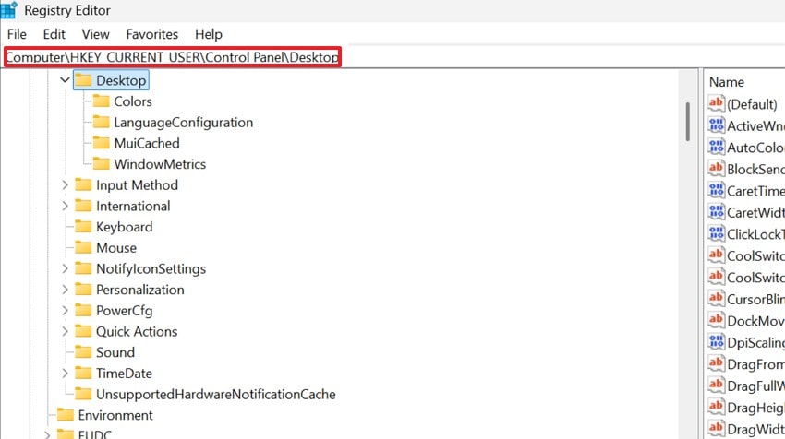Expand the EUDC key
Image resolution: width=785 pixels, height=439 pixels.
47,435
